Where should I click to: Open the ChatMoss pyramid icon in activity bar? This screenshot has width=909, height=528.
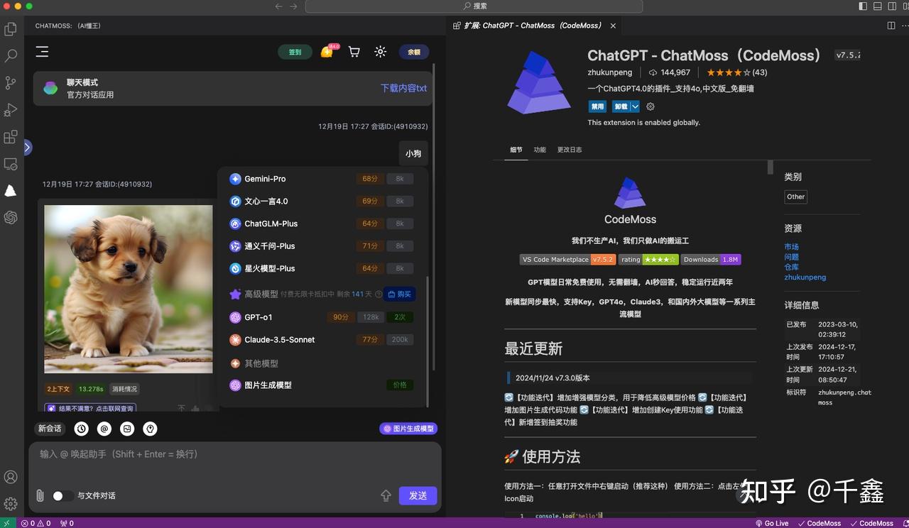coord(11,190)
